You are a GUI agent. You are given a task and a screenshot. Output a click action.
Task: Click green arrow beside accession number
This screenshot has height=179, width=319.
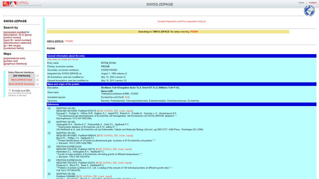pos(28,32)
